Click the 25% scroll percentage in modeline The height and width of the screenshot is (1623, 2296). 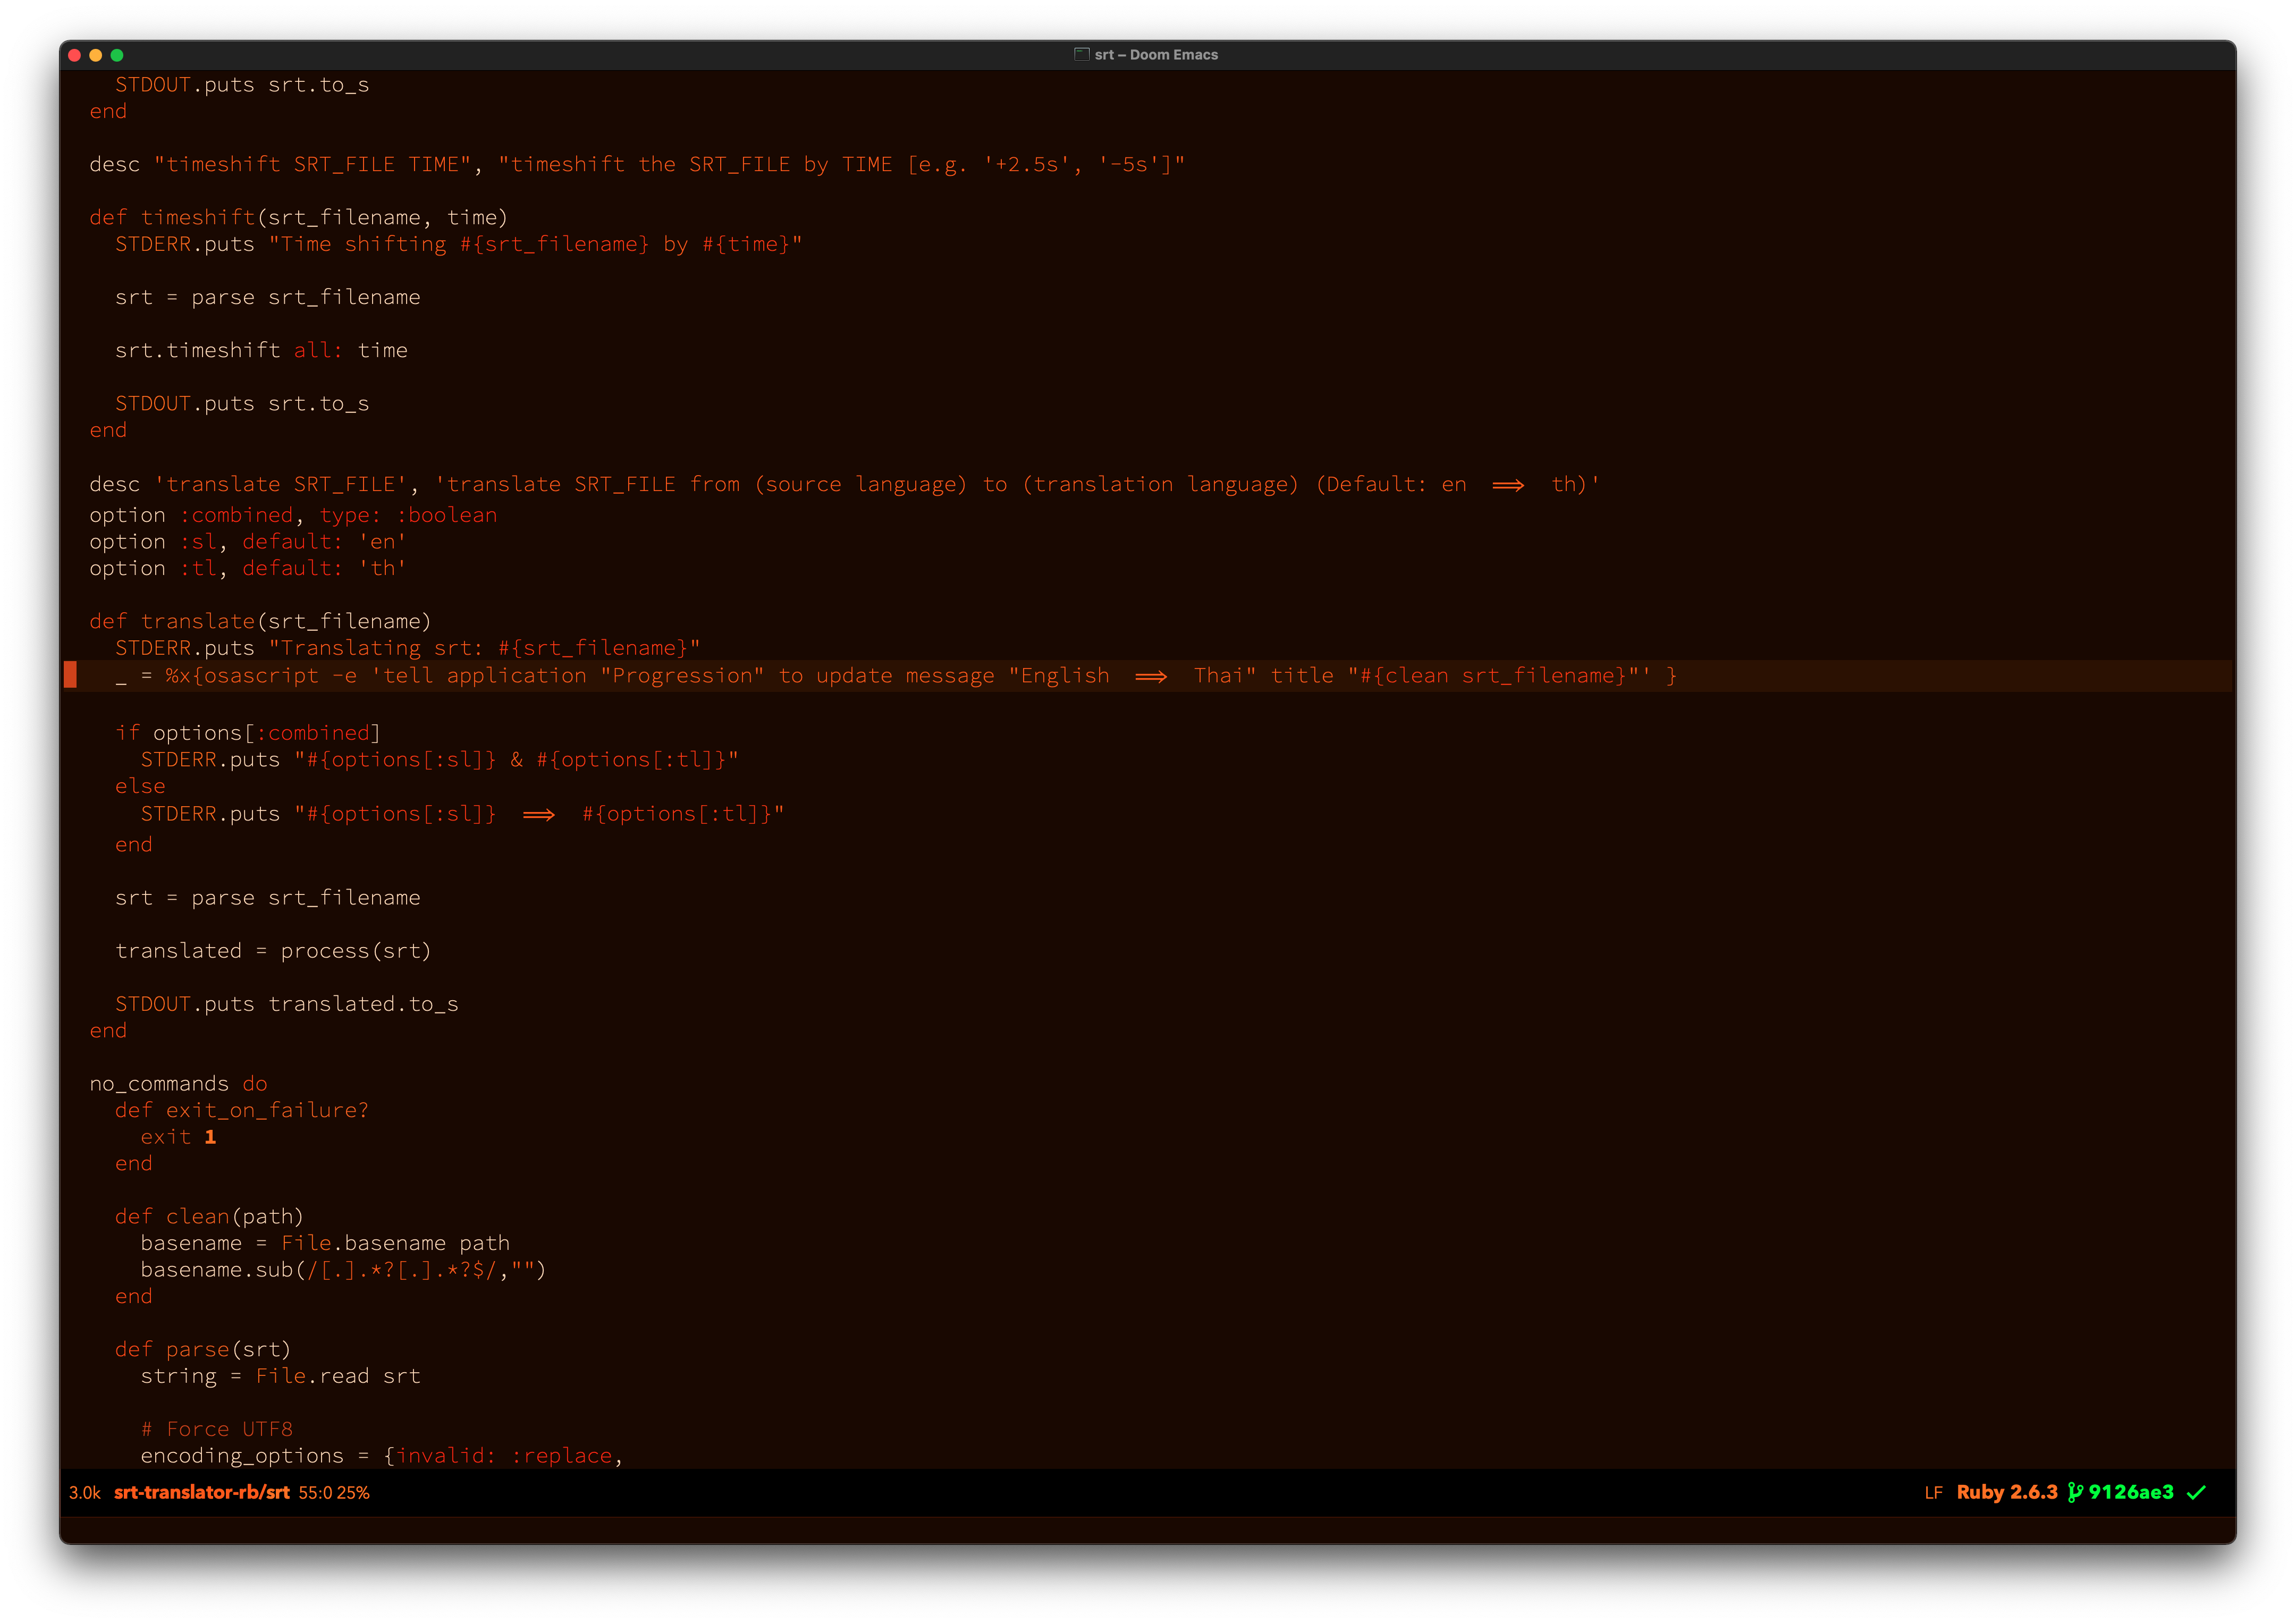pyautogui.click(x=353, y=1492)
